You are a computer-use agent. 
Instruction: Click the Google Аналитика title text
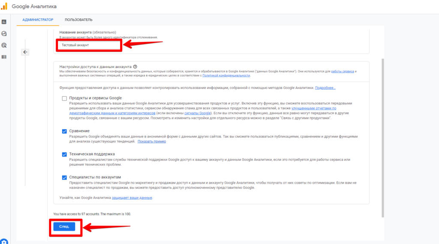(34, 6)
